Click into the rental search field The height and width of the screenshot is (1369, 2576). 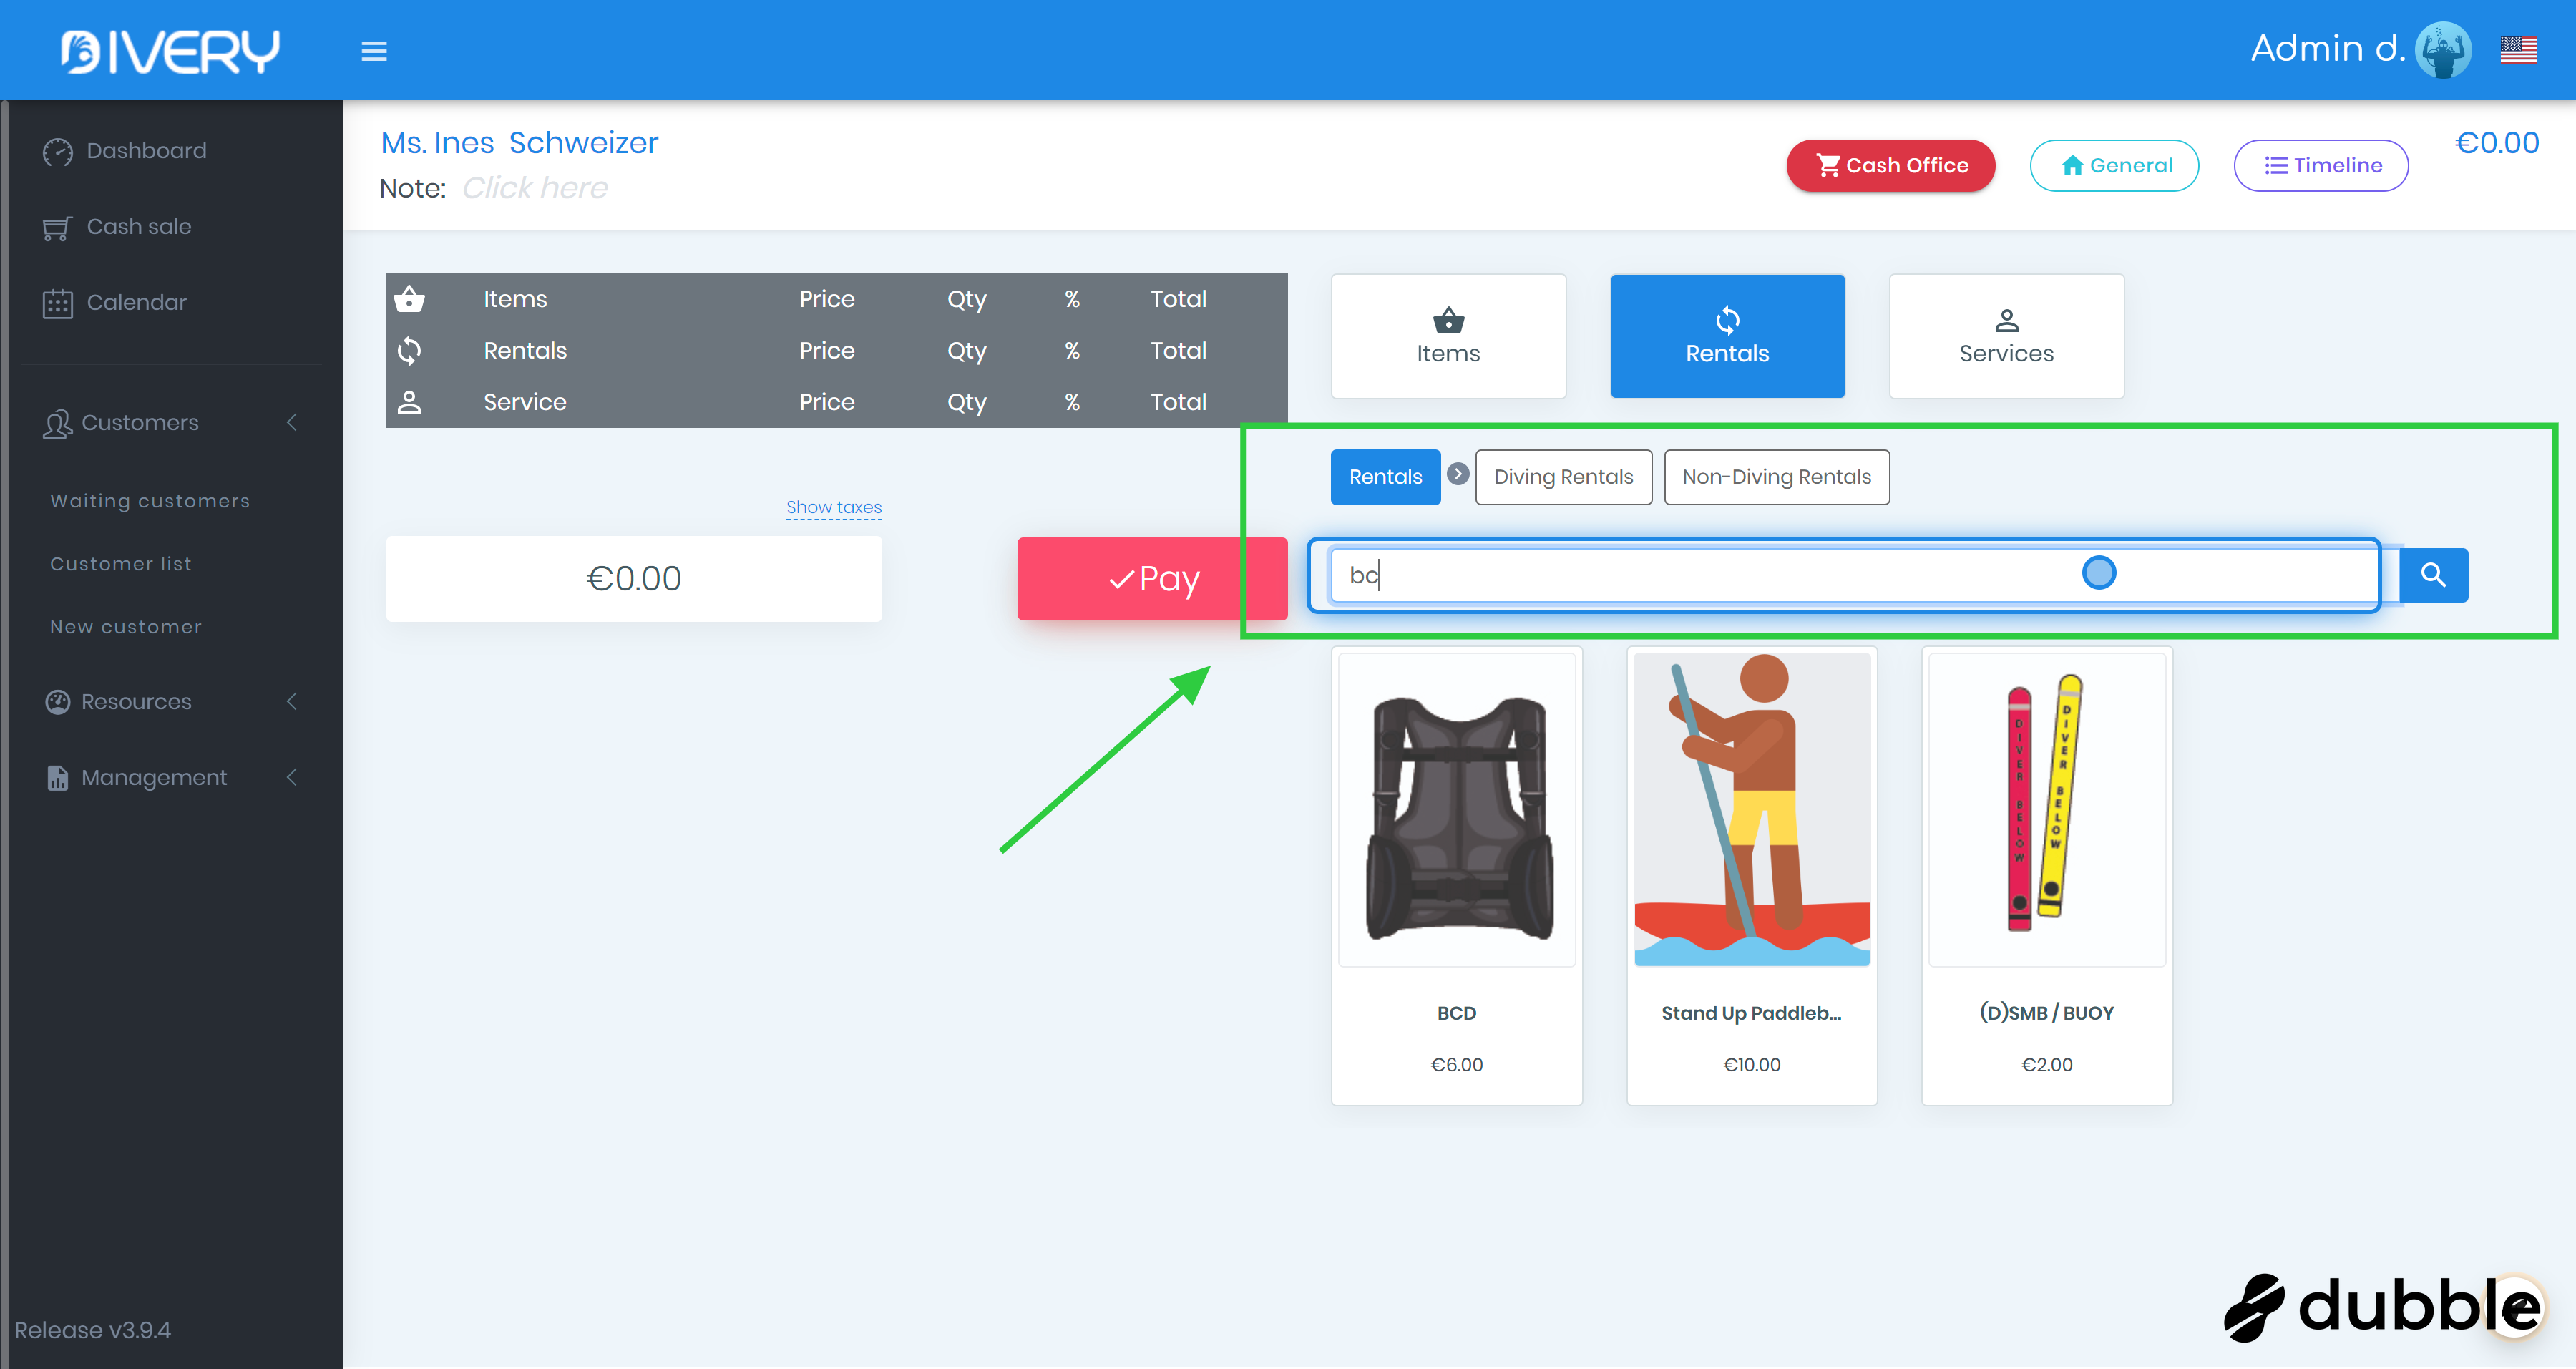1700,575
